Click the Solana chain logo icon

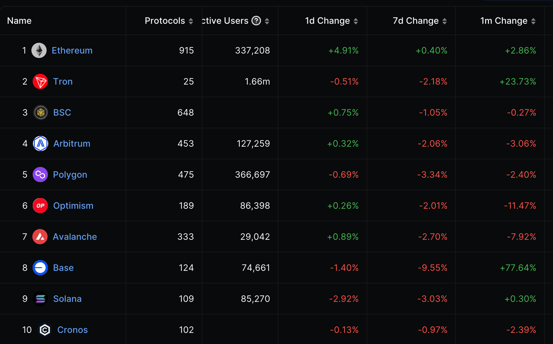pos(40,299)
